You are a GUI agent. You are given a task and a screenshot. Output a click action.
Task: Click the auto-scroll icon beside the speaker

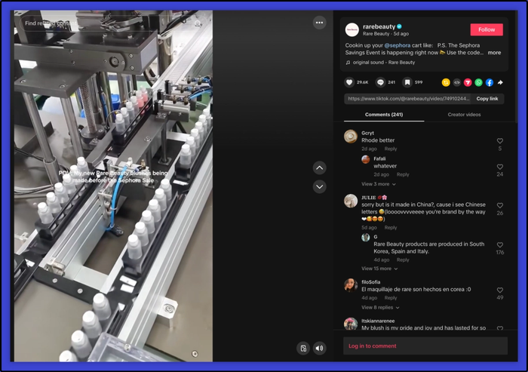coord(303,348)
